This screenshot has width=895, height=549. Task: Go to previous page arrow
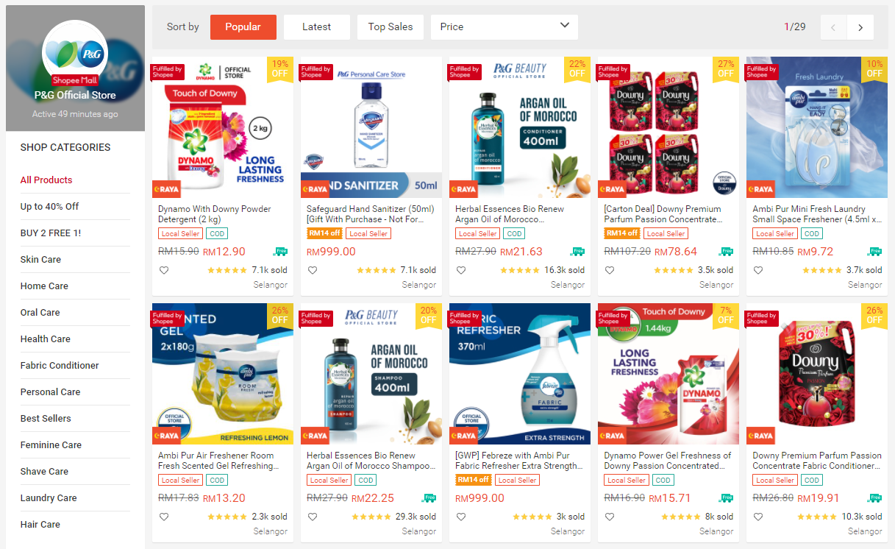(833, 27)
